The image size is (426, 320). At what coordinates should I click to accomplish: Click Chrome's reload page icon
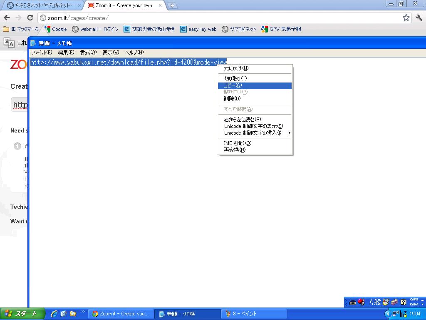click(x=30, y=17)
